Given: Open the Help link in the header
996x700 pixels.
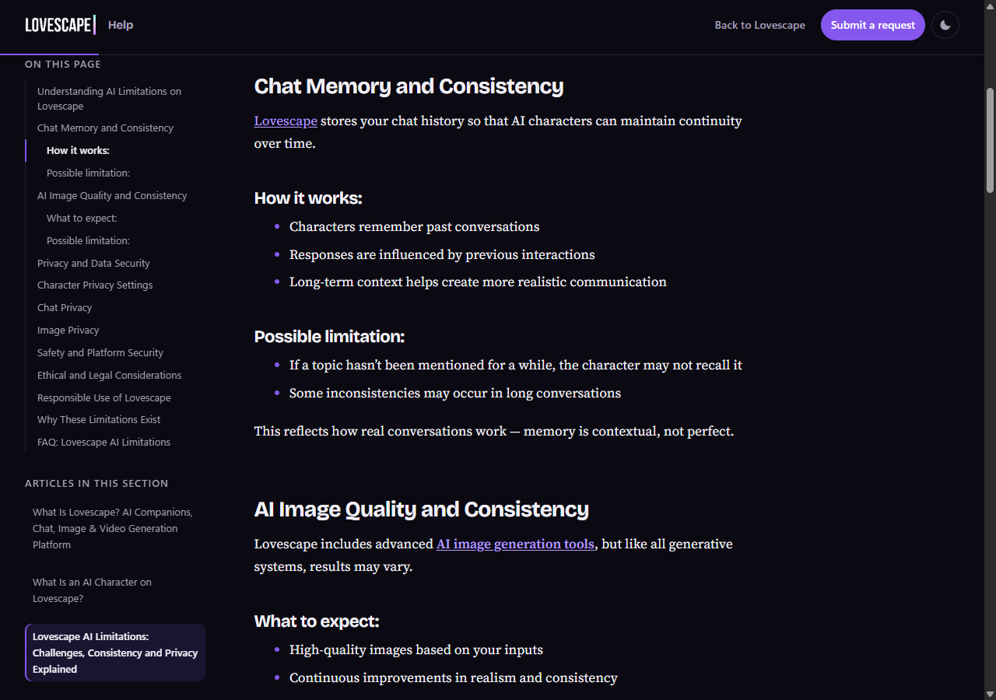Looking at the screenshot, I should [x=121, y=25].
